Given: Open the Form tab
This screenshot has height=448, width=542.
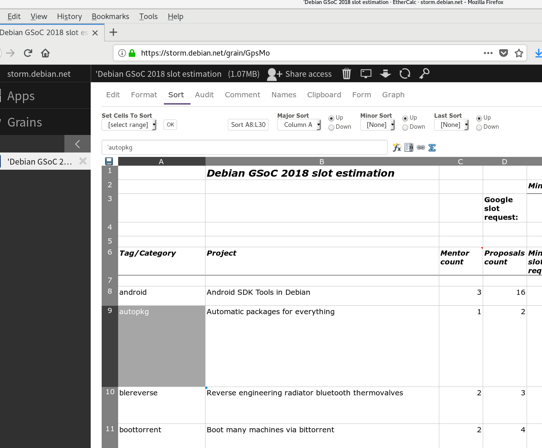Looking at the screenshot, I should [362, 95].
